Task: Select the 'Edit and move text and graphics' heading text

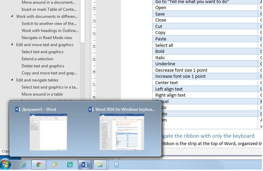Action: [45, 45]
